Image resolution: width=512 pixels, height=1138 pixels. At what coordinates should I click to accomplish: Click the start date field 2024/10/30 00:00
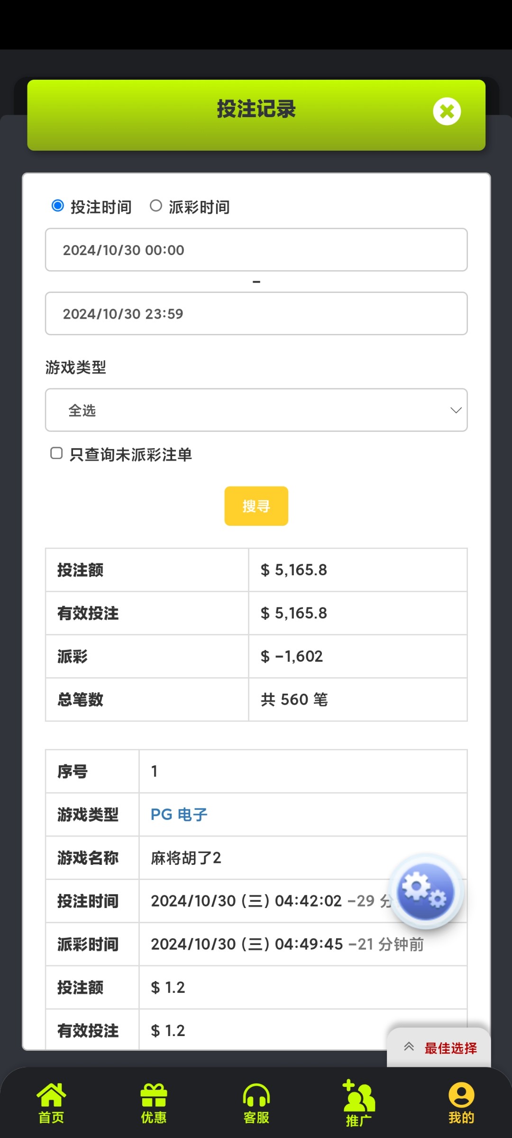[256, 250]
